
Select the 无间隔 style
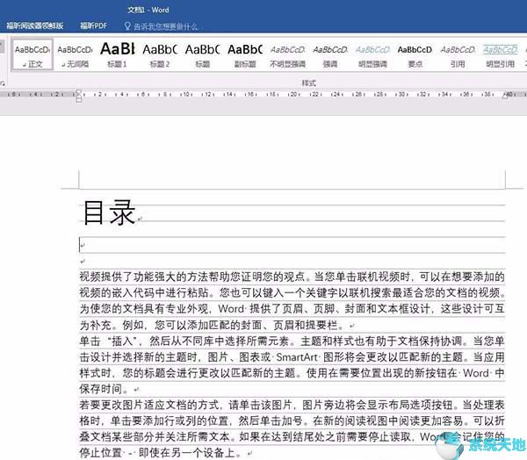point(75,54)
